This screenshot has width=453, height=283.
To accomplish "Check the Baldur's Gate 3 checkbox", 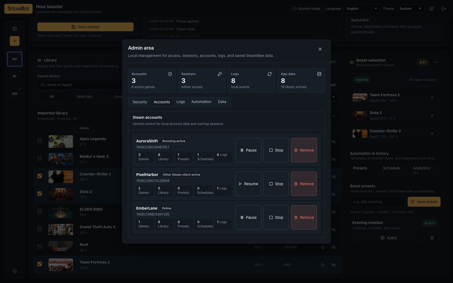I will pos(40,158).
